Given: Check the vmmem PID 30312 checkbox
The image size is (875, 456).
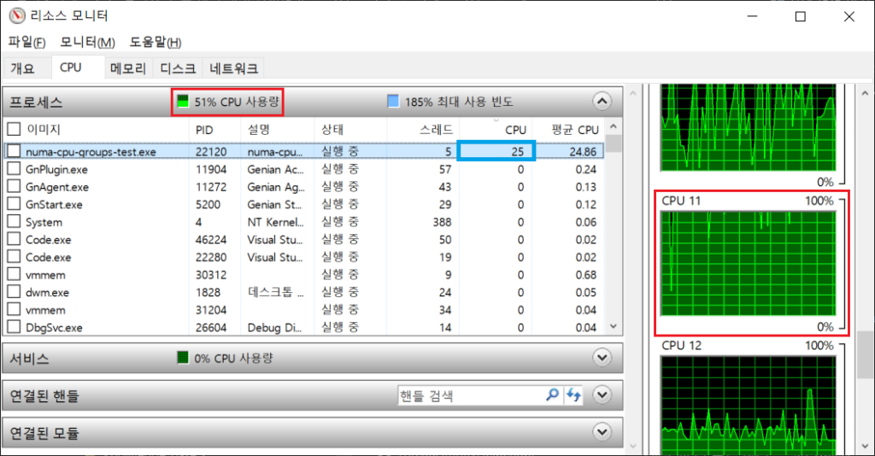Looking at the screenshot, I should tap(14, 274).
